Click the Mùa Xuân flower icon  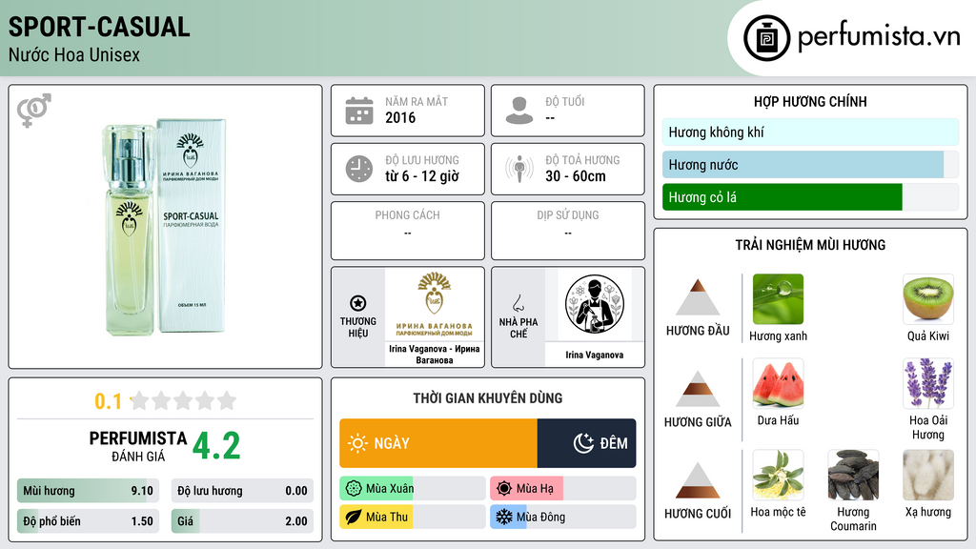click(354, 489)
